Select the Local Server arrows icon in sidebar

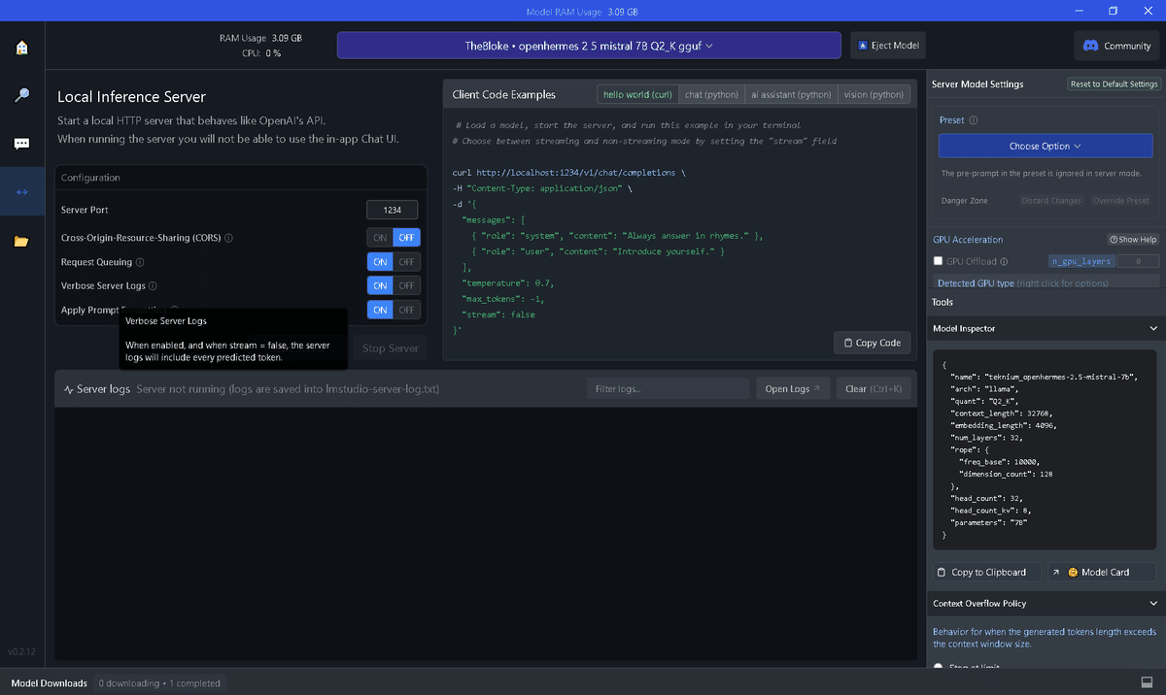pyautogui.click(x=21, y=191)
